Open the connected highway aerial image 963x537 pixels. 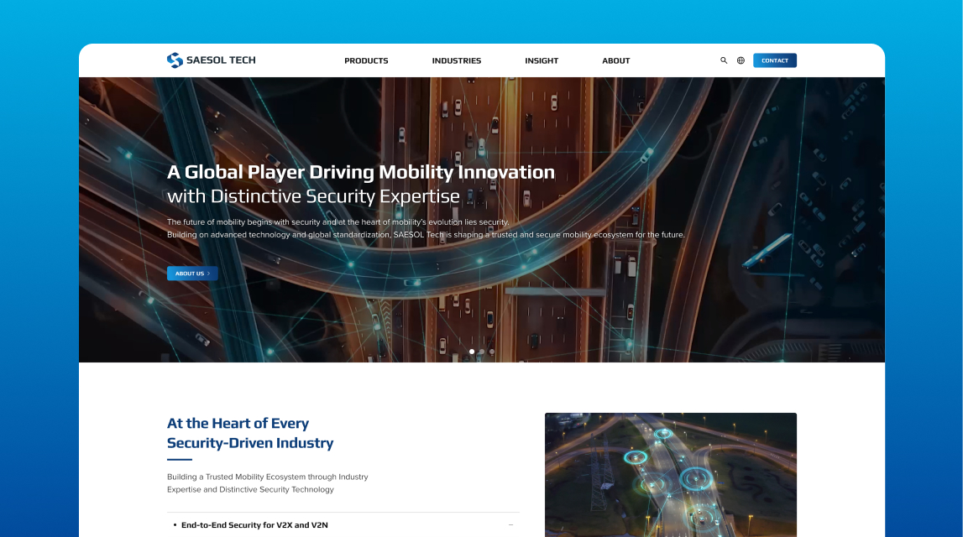pyautogui.click(x=670, y=474)
